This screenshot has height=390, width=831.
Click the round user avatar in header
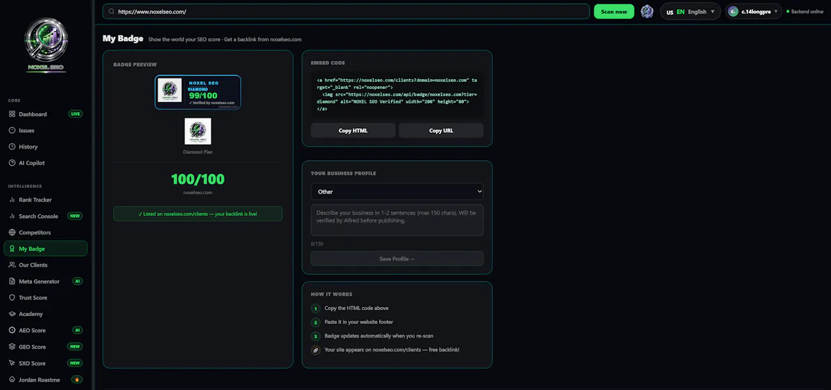coord(734,12)
